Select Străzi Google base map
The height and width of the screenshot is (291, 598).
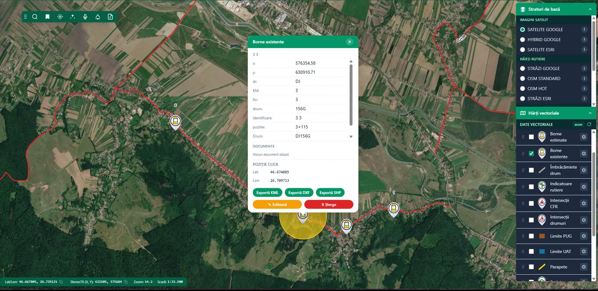pos(522,68)
